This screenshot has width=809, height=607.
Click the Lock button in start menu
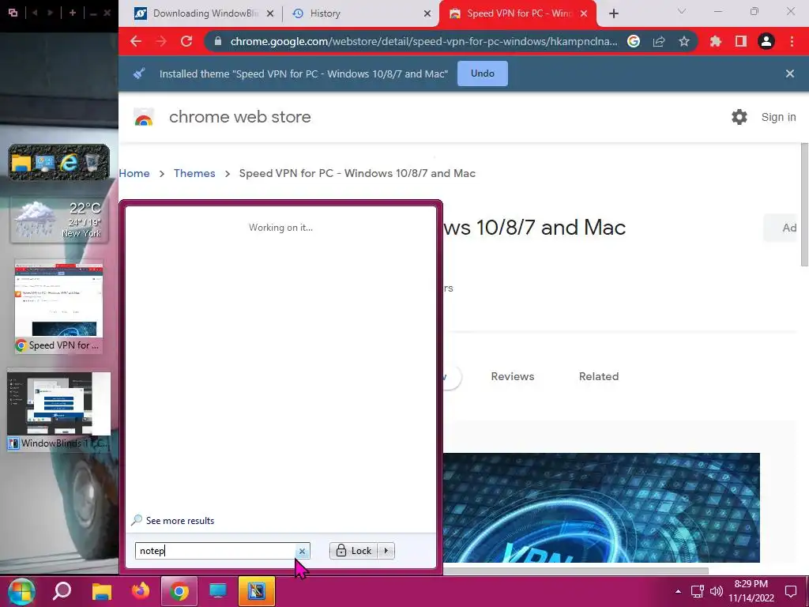(x=354, y=551)
